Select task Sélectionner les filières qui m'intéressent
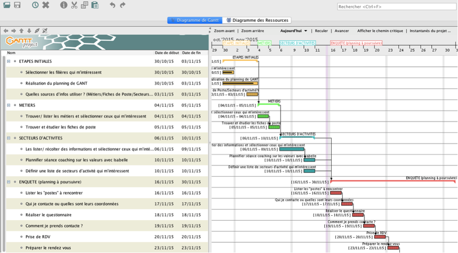Screen dimensions: 458x253 click(x=63, y=72)
